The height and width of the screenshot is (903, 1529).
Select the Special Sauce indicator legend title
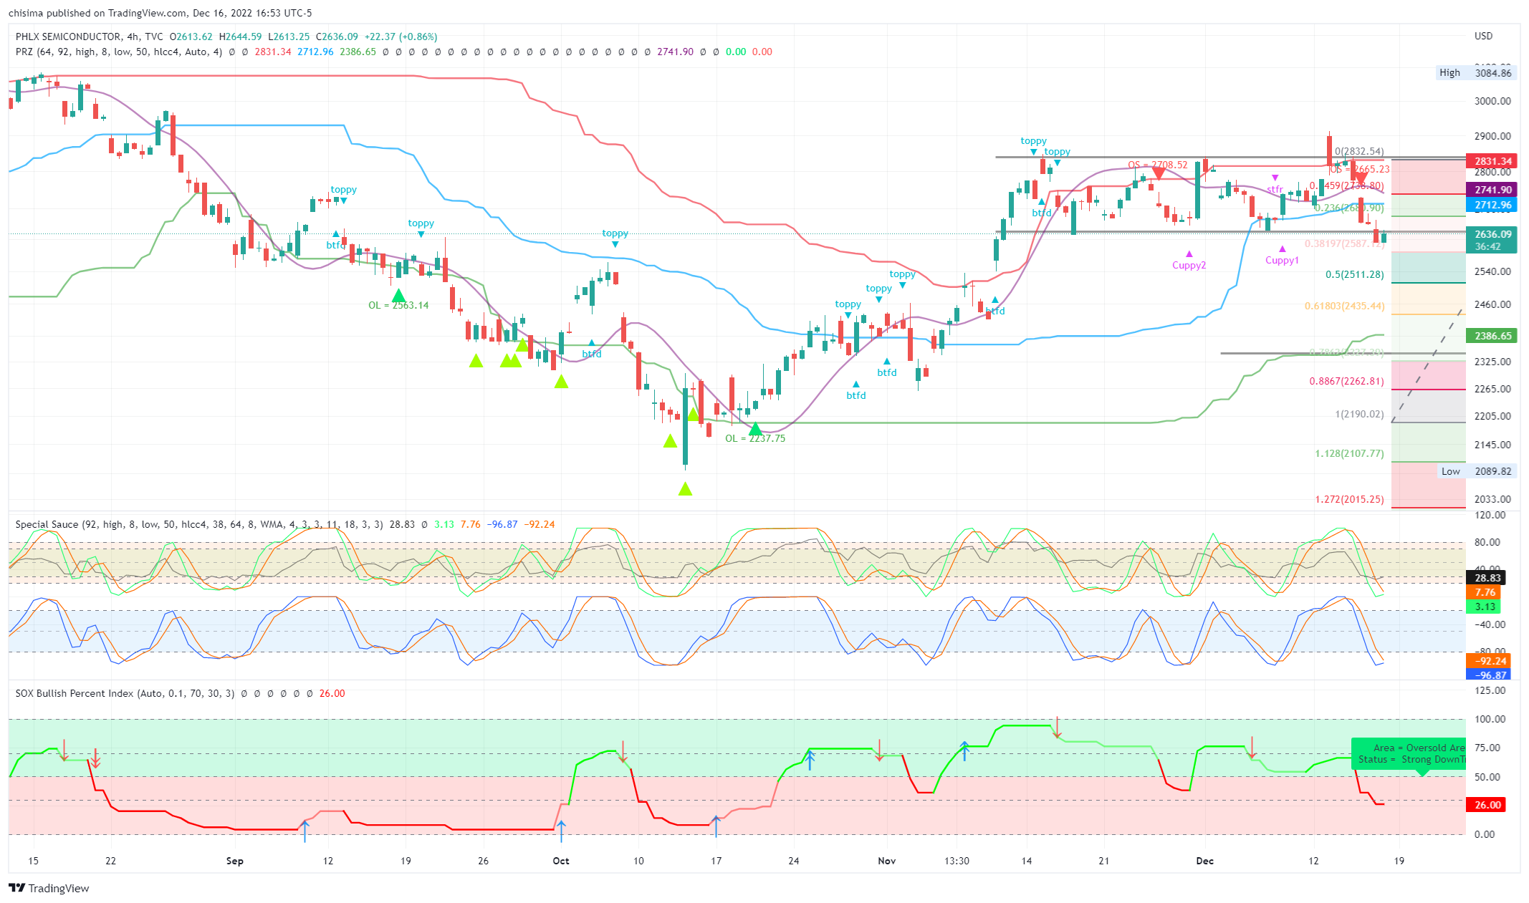tap(47, 524)
